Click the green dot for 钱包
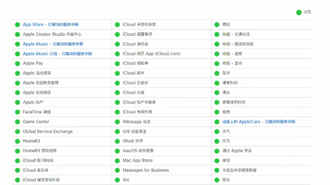Image resolution: width=330 pixels, height=185 pixels. pos(217,112)
